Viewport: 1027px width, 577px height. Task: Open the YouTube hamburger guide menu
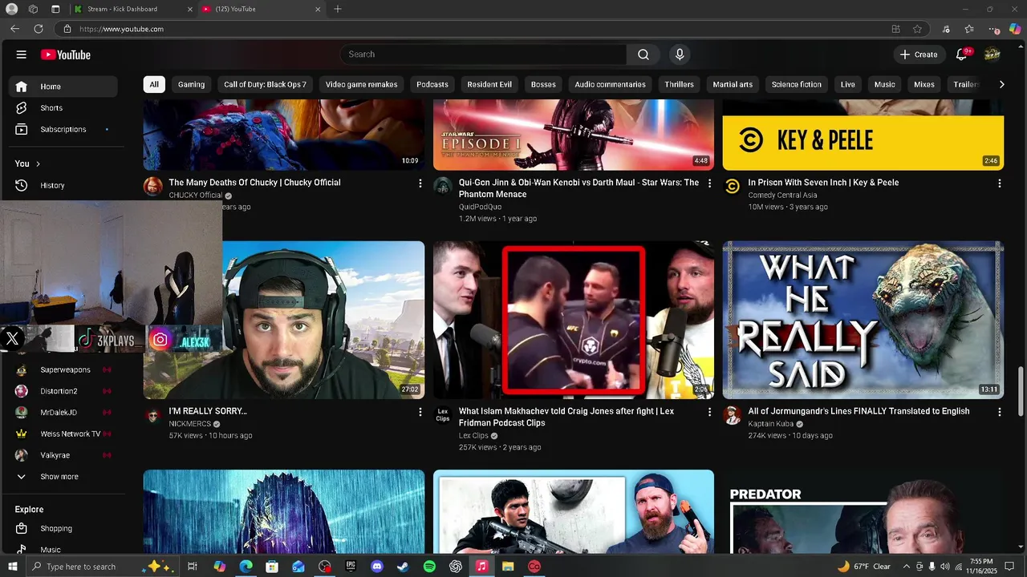point(22,54)
